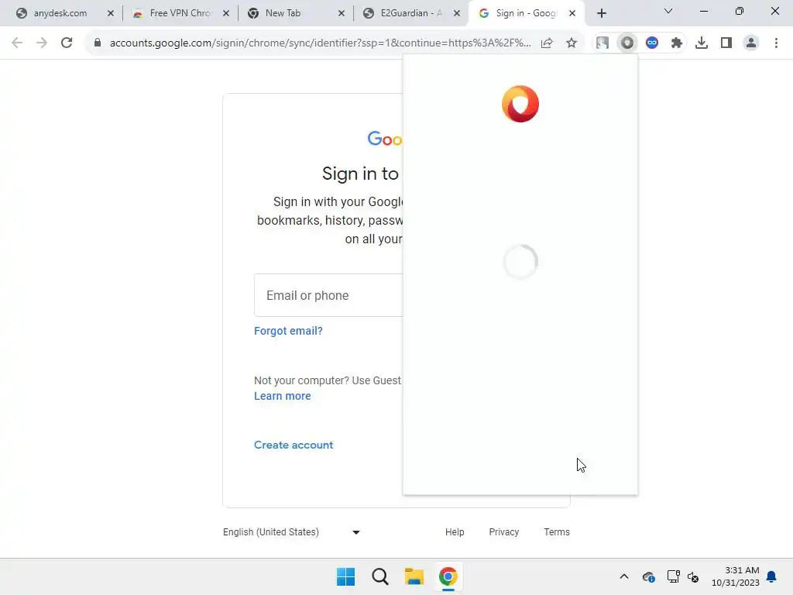The height and width of the screenshot is (595, 793).
Task: Open Chrome three-dot menu
Action: pos(776,43)
